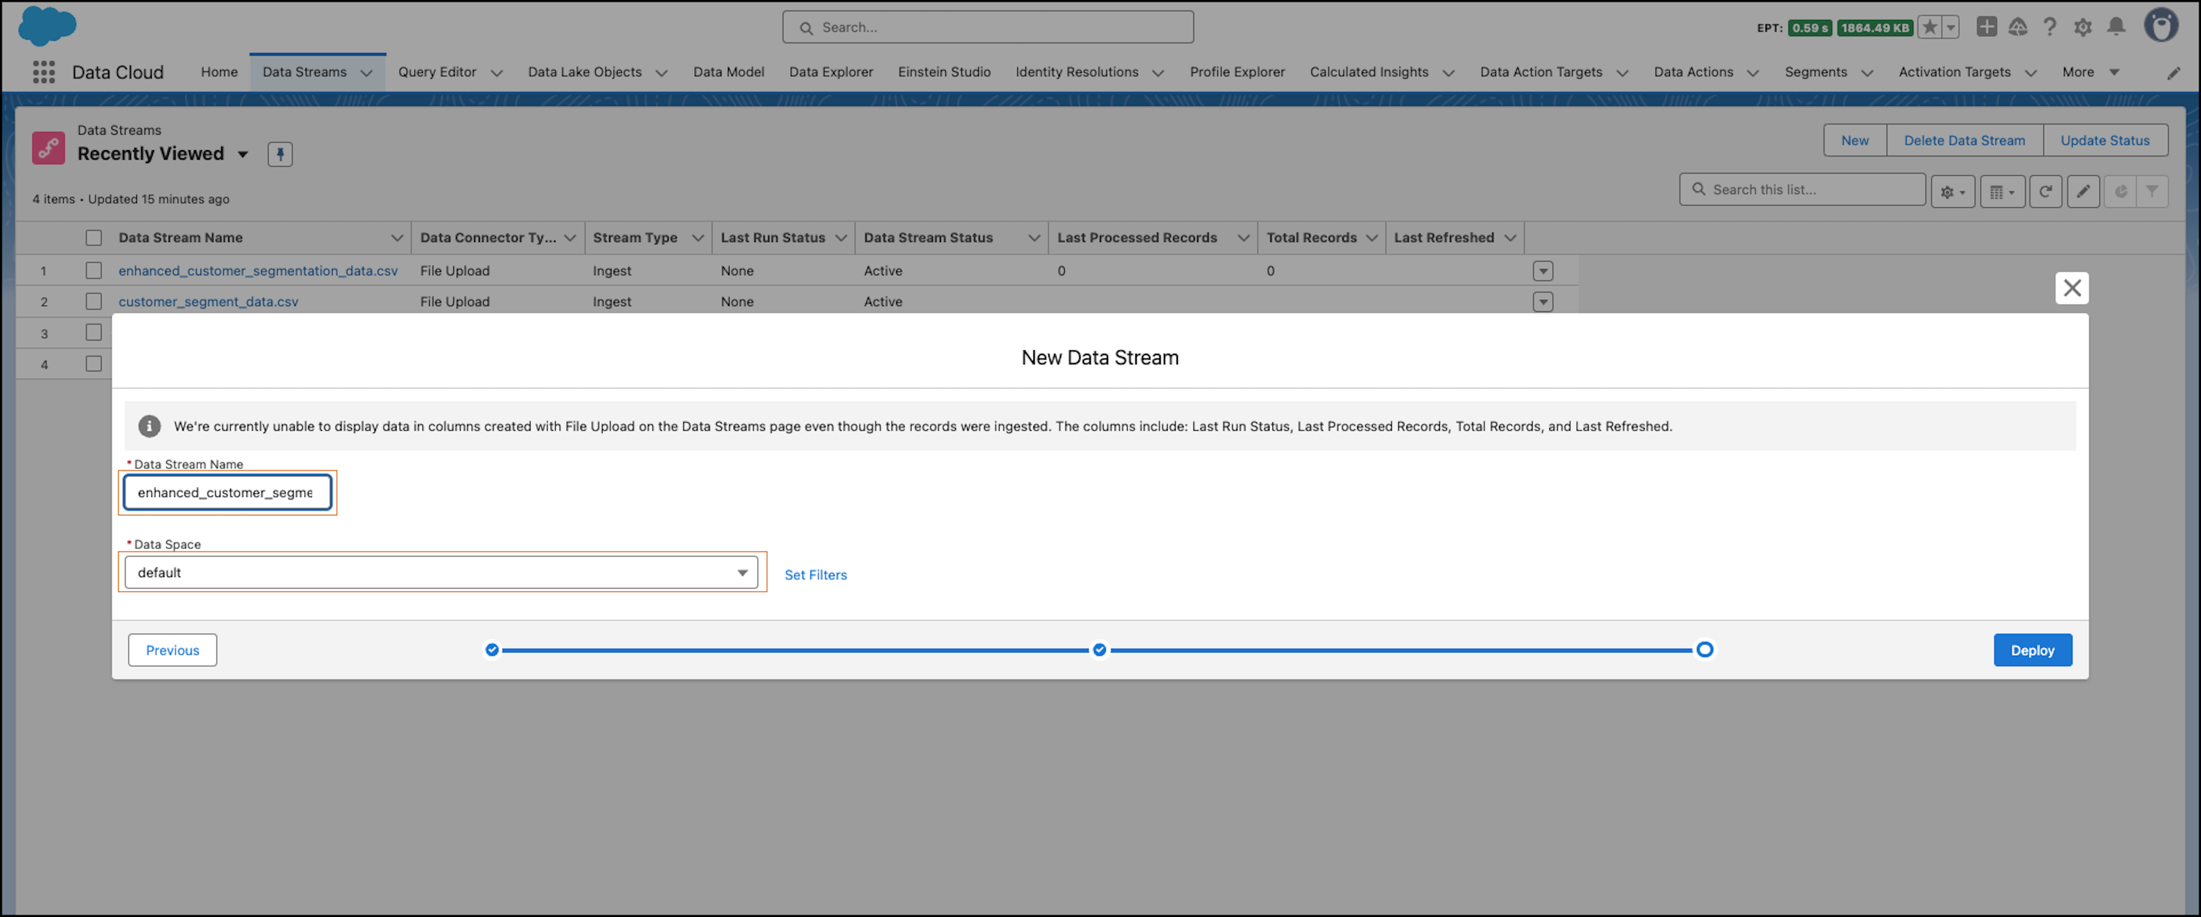The width and height of the screenshot is (2201, 917).
Task: Expand the Data Streams tab chevron
Action: [367, 73]
